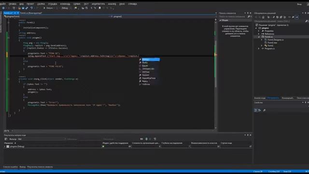The image size is (309, 174).
Task: Select Form1.resx in Solution Explorer
Action: point(272,43)
